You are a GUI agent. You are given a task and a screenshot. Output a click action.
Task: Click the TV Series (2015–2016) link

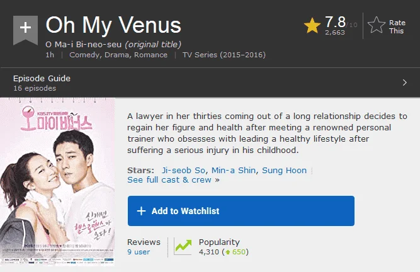(x=224, y=55)
